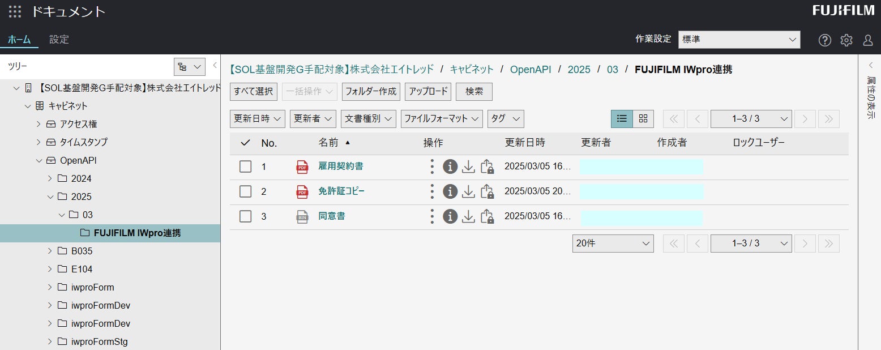Select the B035 folder in tree
This screenshot has height=350, width=881.
pyautogui.click(x=82, y=251)
